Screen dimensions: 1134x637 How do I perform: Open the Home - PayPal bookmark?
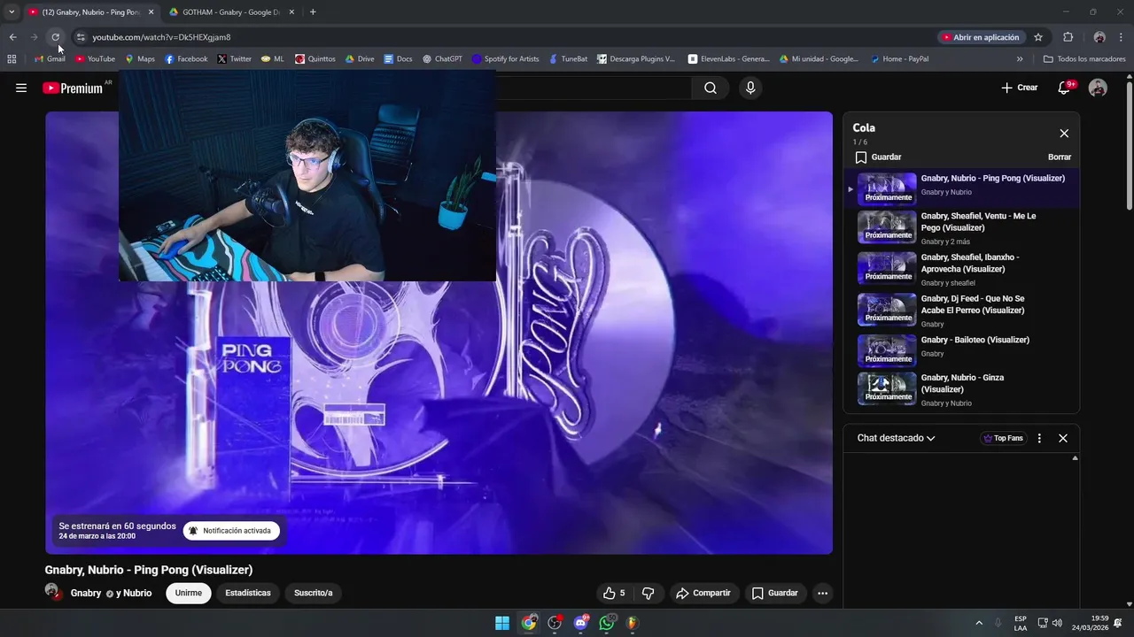point(899,59)
